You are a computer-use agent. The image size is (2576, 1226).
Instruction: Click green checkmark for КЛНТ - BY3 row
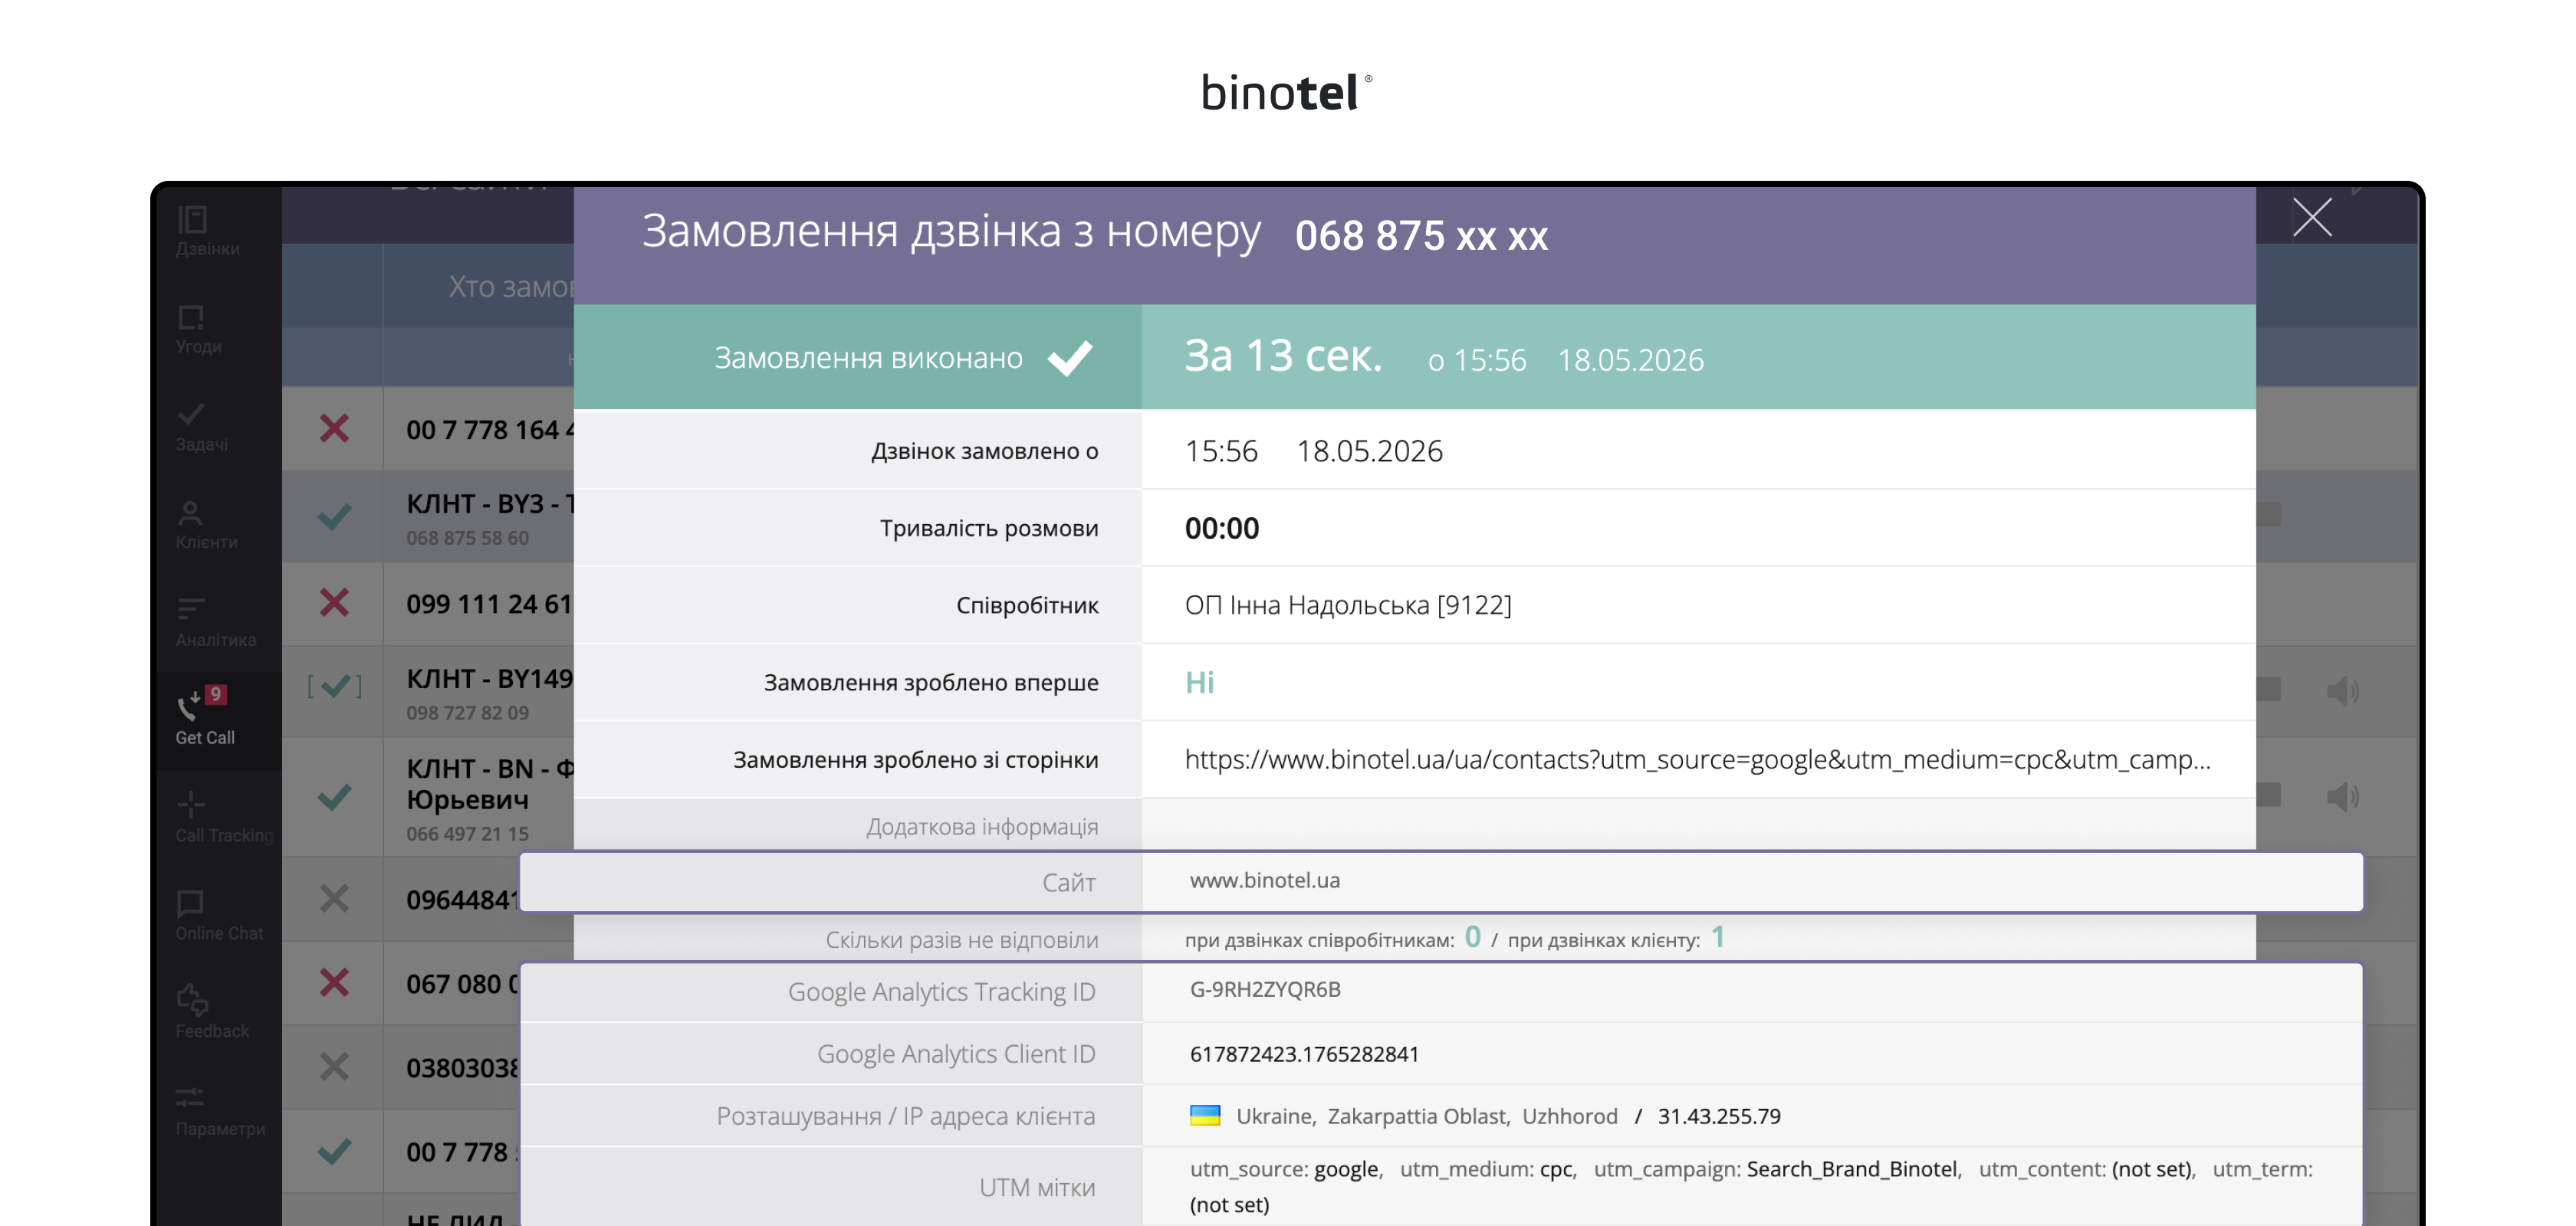coord(334,516)
